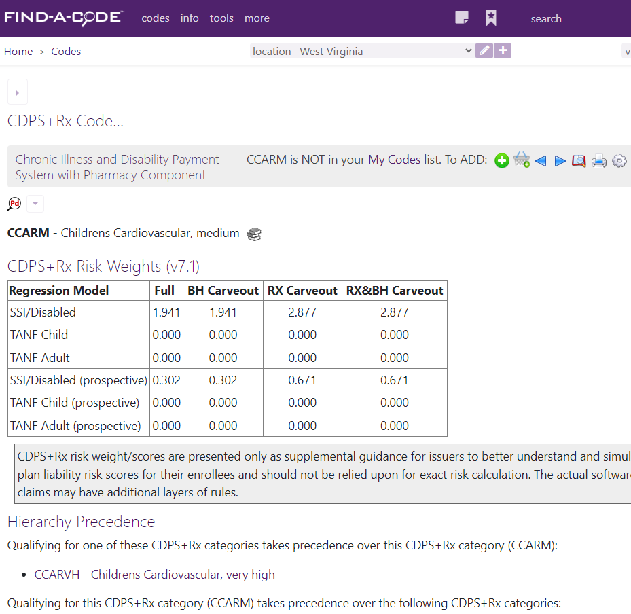The image size is (631, 614).
Task: Open CCARVH Childrens Cardiovascular very high link
Action: 155,574
